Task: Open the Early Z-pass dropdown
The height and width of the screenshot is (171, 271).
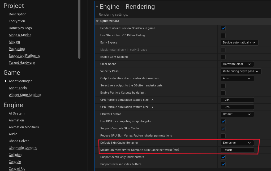Action: pyautogui.click(x=239, y=43)
